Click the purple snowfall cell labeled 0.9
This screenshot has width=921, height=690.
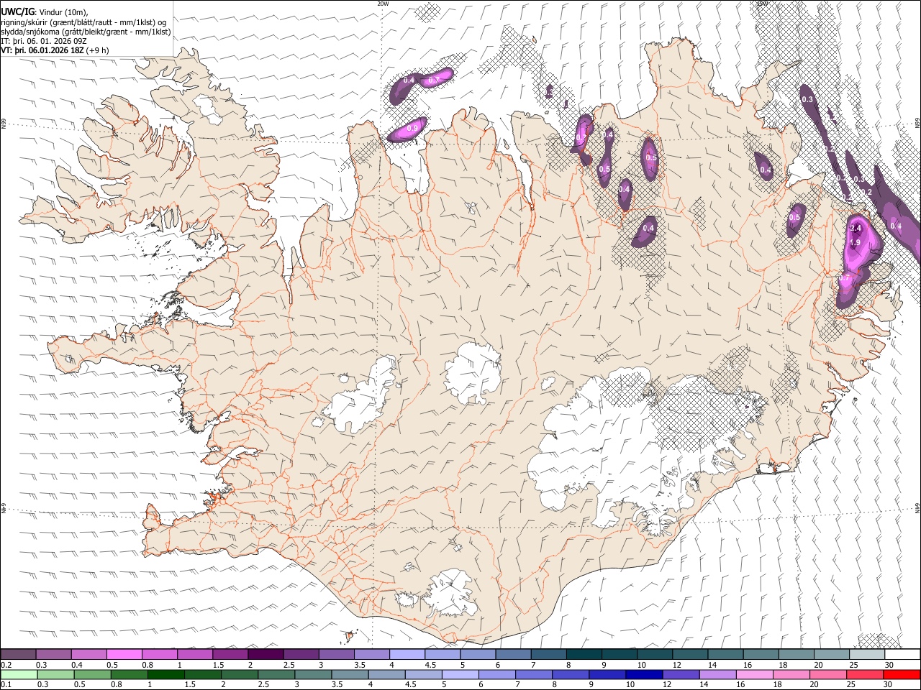pos(407,129)
